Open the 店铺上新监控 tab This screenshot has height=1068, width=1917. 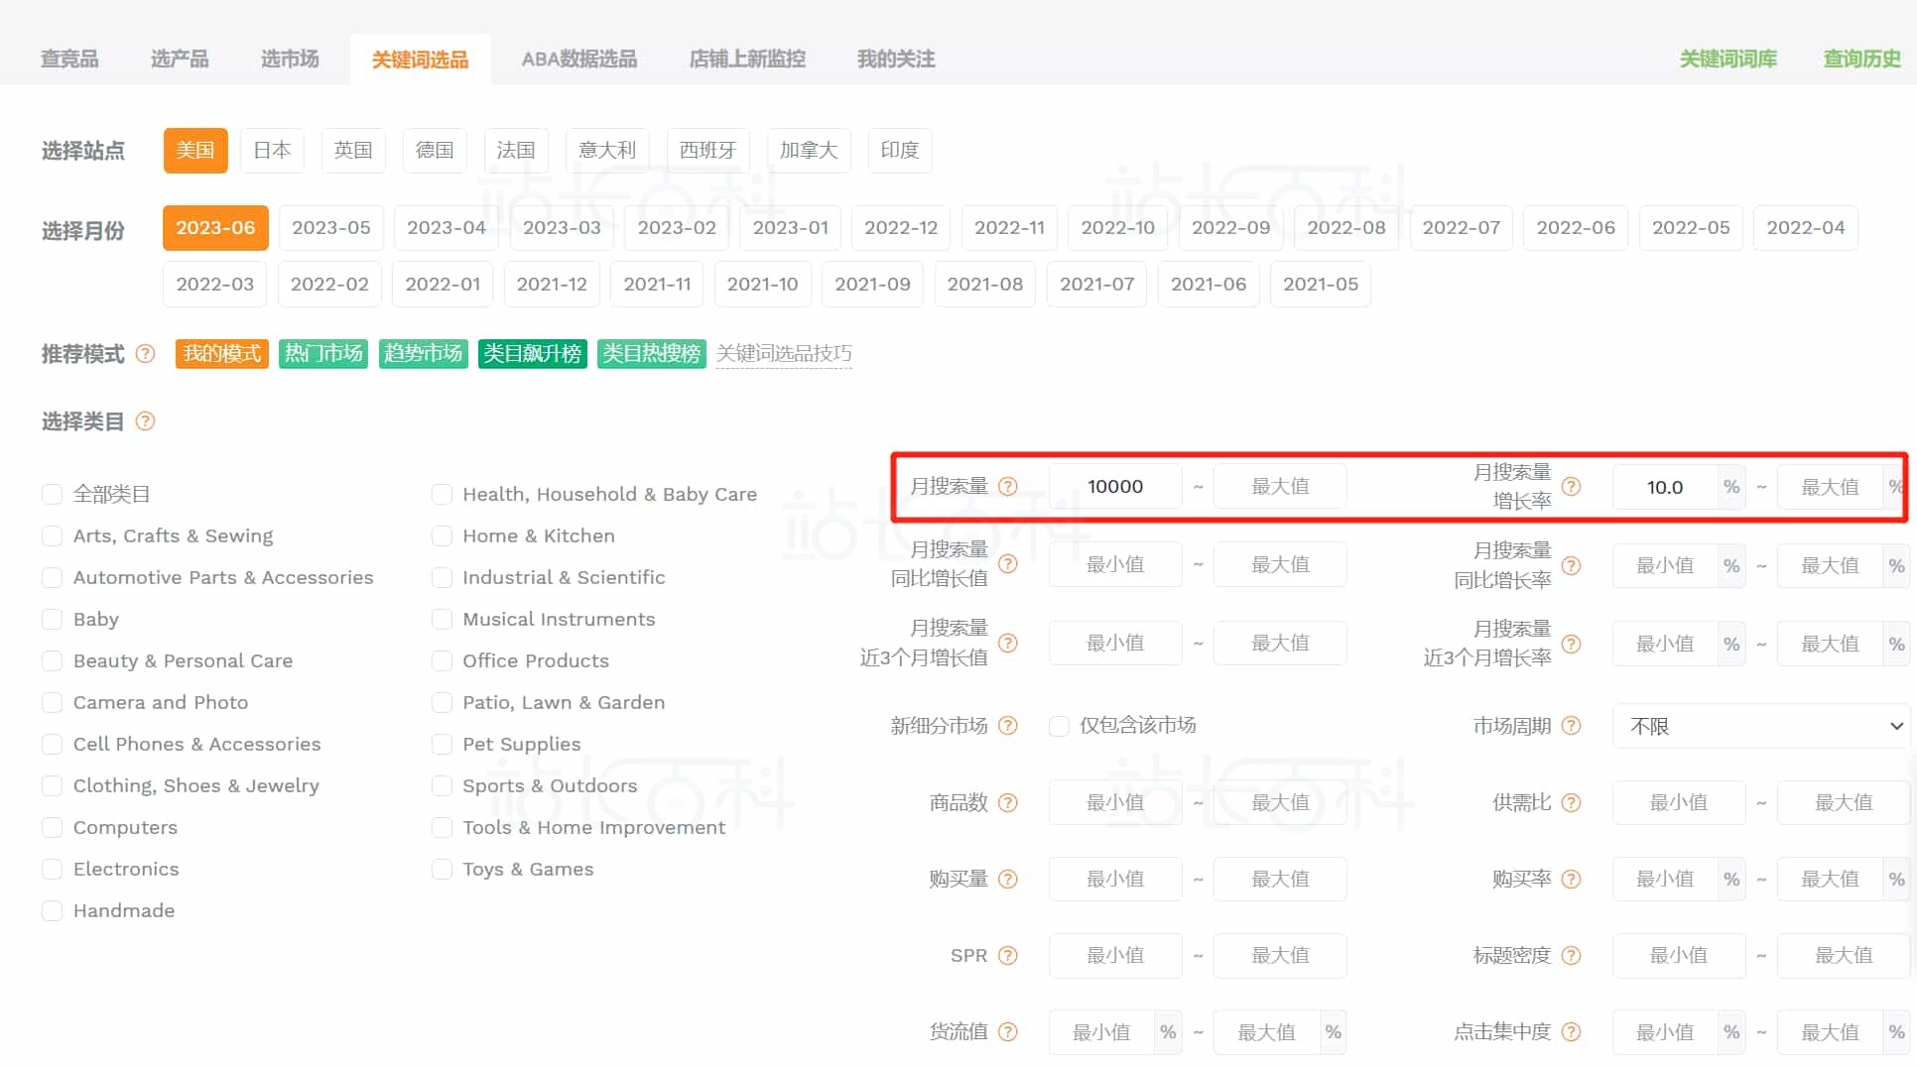point(746,59)
